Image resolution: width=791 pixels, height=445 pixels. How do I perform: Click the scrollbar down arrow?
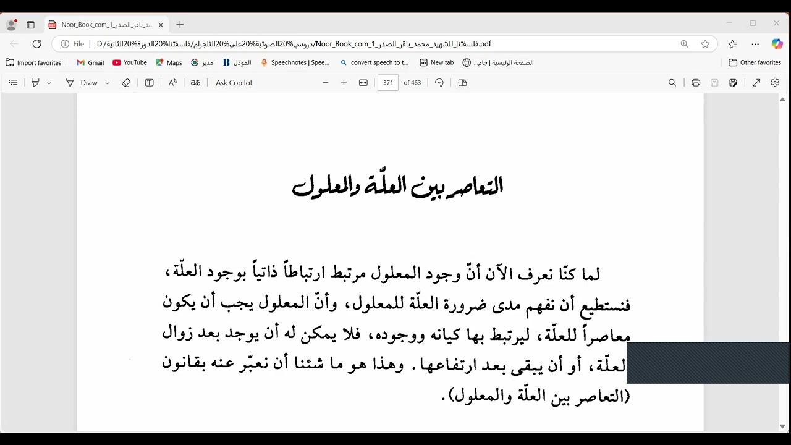pos(783,426)
